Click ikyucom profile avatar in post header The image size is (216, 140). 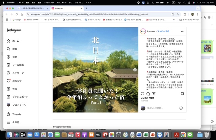coord(143,31)
